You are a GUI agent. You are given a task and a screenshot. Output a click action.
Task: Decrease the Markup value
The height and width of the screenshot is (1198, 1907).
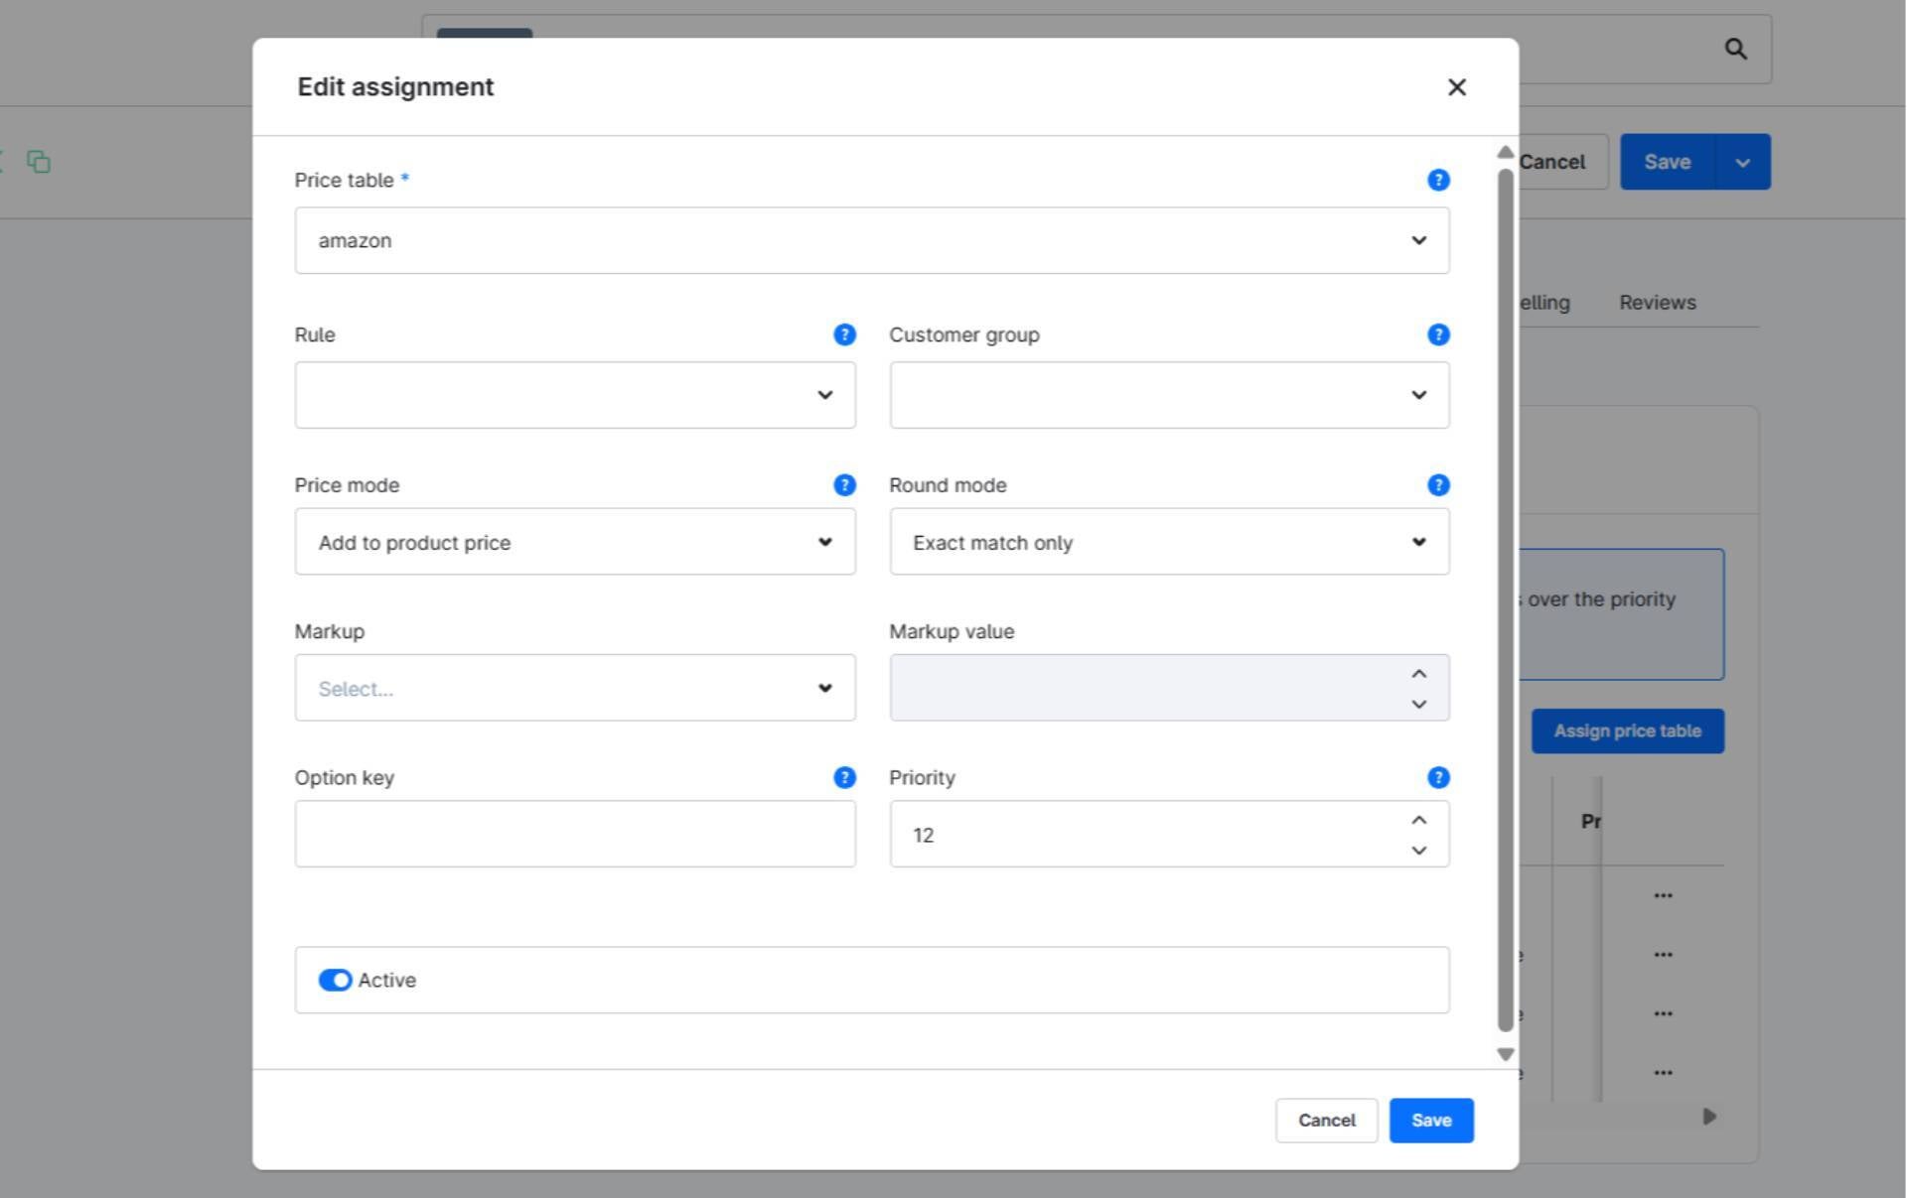(x=1418, y=705)
